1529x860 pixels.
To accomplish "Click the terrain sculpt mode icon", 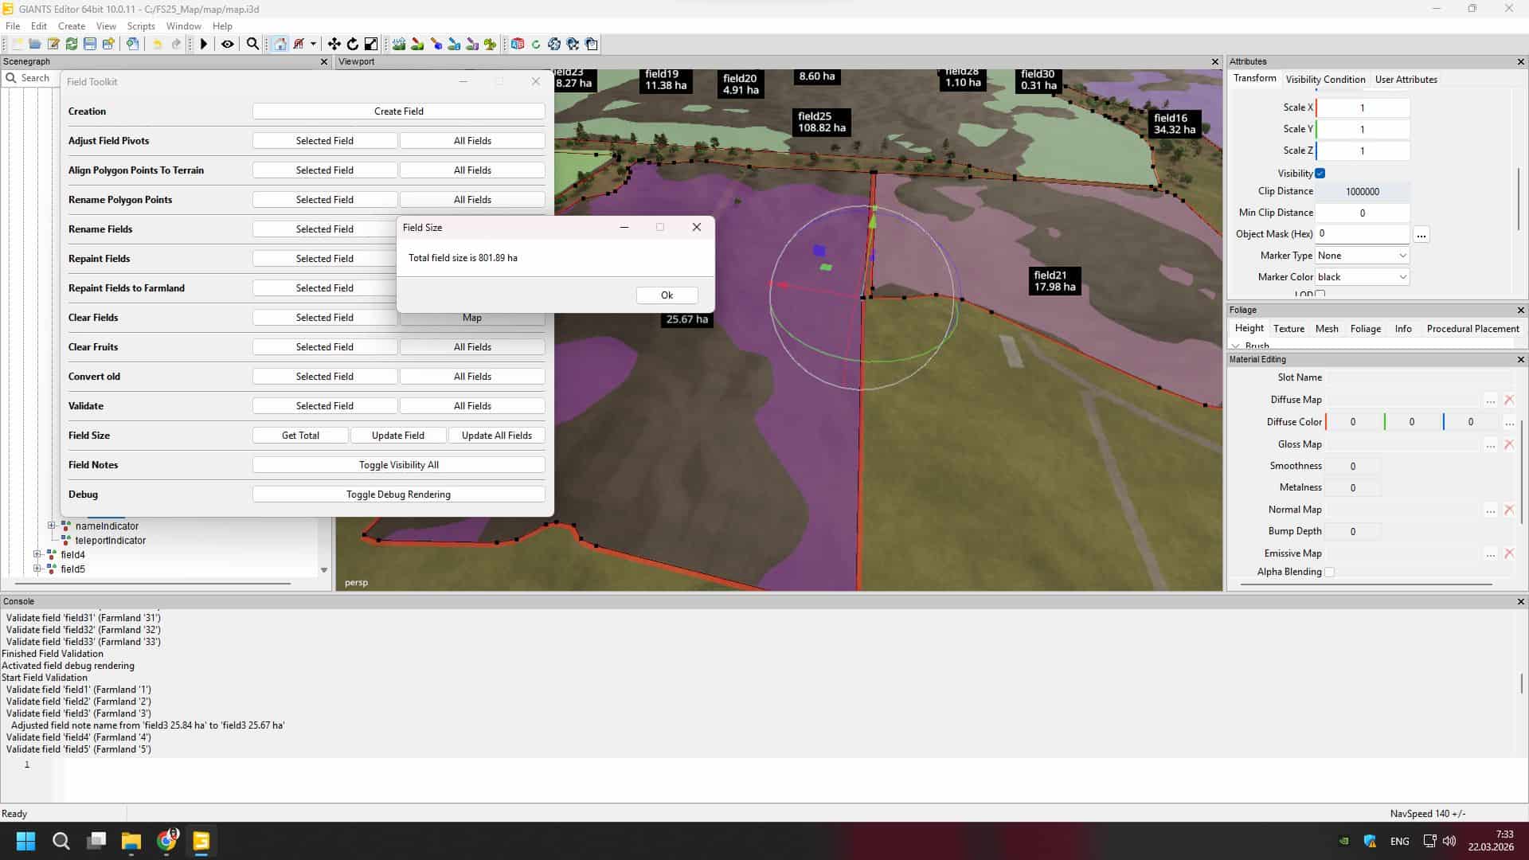I will (x=399, y=44).
